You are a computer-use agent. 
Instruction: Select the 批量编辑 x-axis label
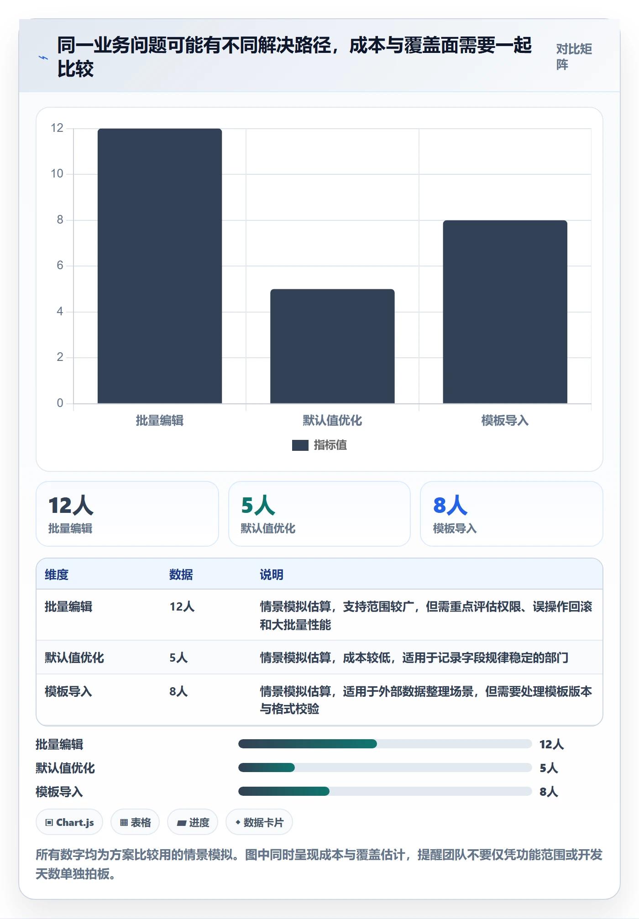160,421
